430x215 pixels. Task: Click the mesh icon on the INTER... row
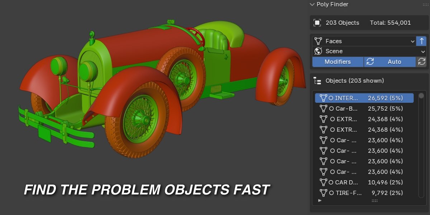(323, 98)
